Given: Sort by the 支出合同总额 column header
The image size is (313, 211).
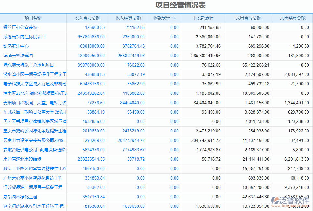Looking at the screenshot, I should coord(248,18).
